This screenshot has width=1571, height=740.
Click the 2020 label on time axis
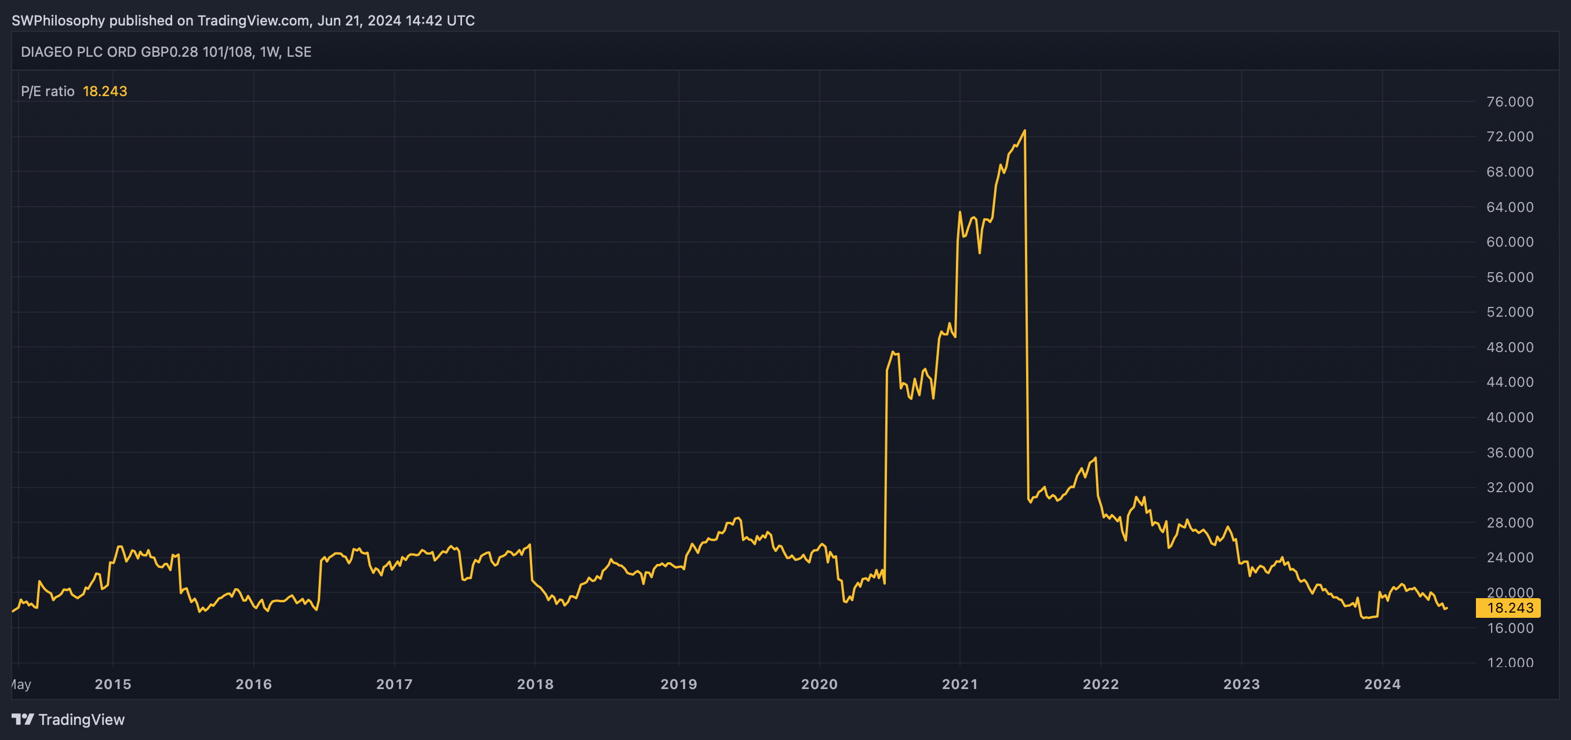[x=819, y=684]
